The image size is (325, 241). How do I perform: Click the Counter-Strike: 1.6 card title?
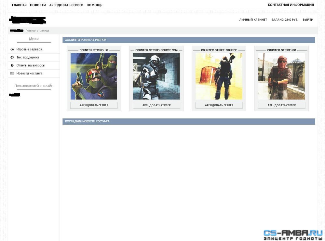pyautogui.click(x=94, y=50)
